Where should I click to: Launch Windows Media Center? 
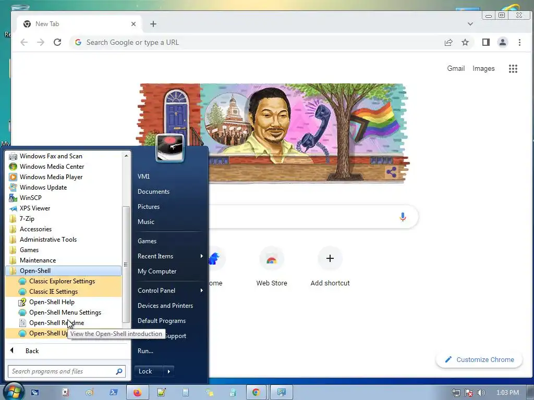pyautogui.click(x=64, y=167)
